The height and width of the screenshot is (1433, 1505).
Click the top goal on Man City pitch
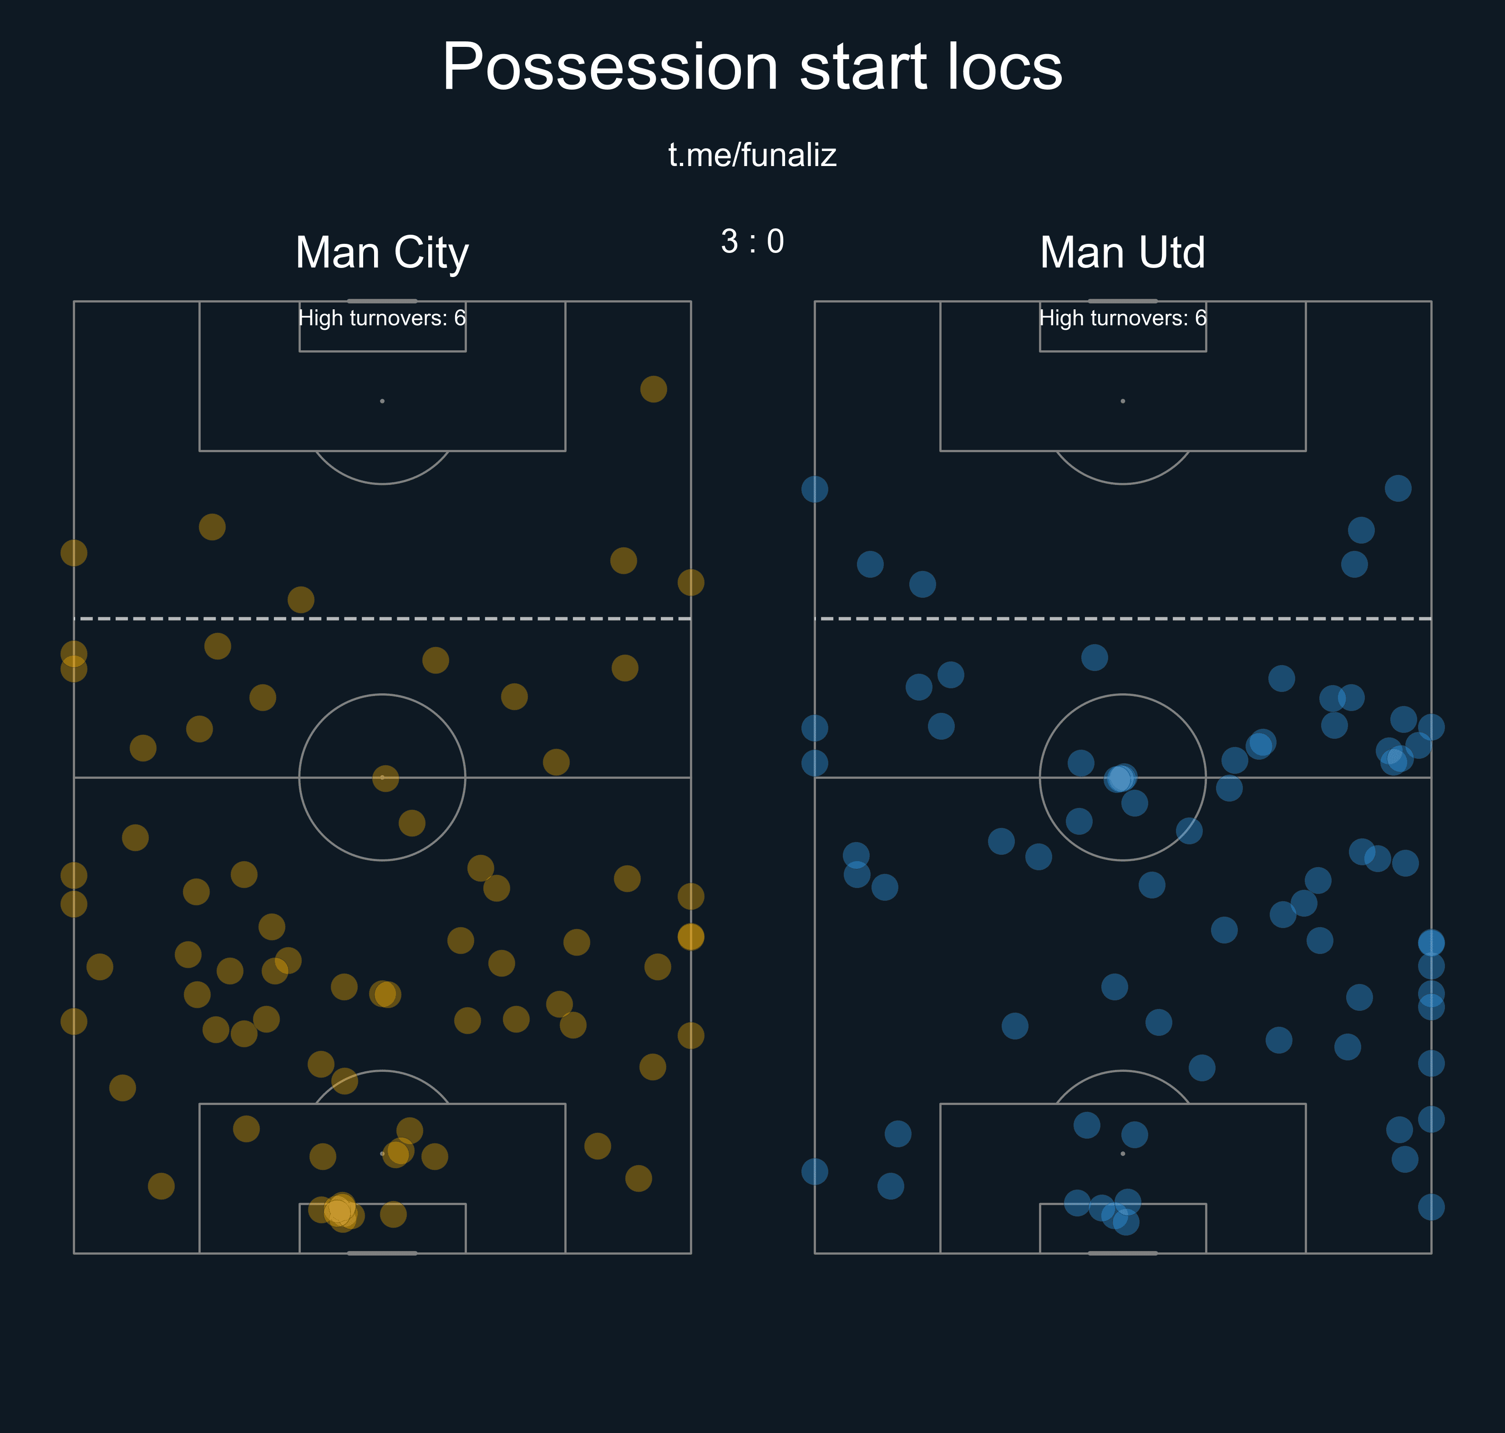coord(382,301)
